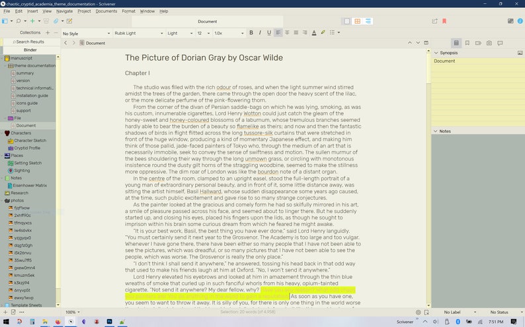The height and width of the screenshot is (327, 525).
Task: Toggle bold formatting in format bar
Action: [x=251, y=33]
